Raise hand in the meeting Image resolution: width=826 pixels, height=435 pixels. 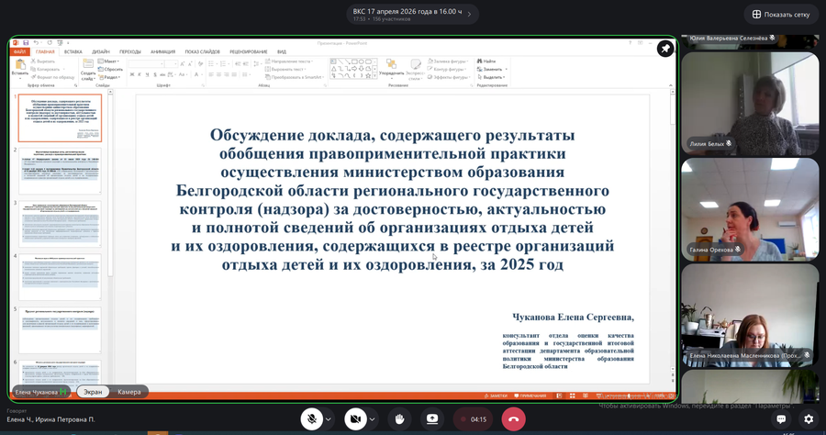point(400,418)
